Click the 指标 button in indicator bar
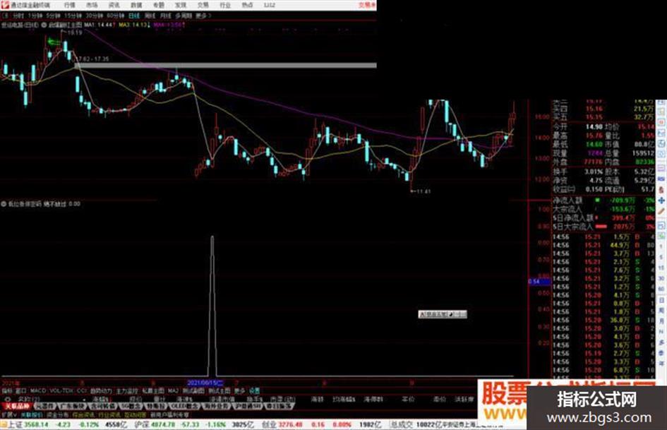Viewport: 667px width, 430px height. [x=7, y=390]
